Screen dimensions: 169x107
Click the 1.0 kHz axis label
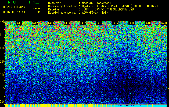[2, 48]
